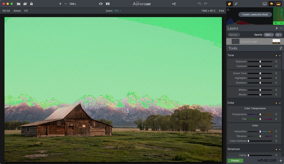
Task: Open the Normal blend mode dropdown
Action: tap(234, 35)
